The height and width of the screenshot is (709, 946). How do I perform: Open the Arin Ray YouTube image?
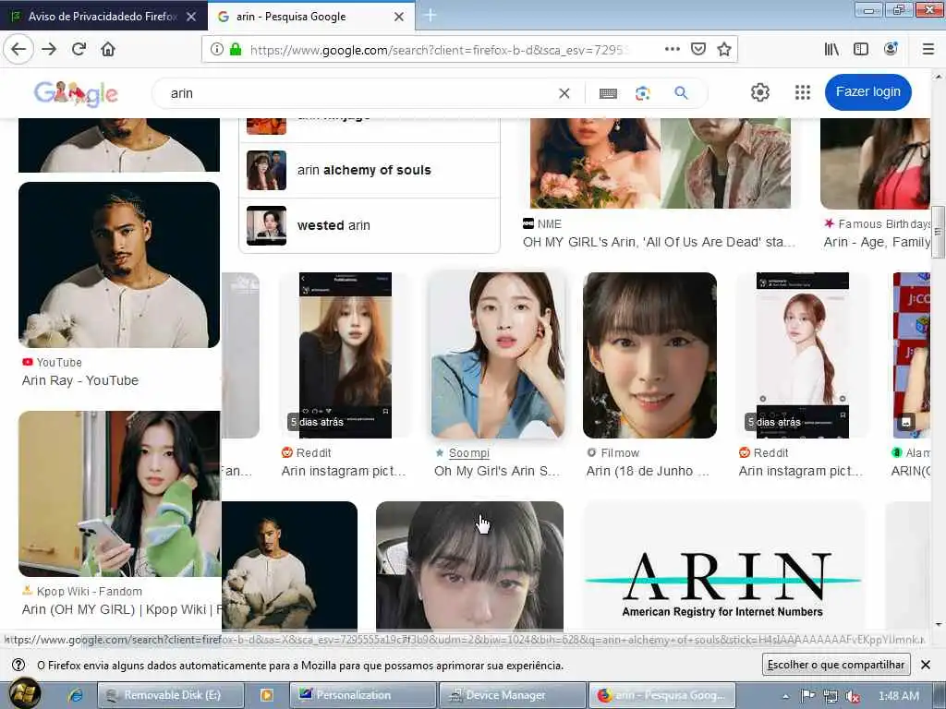pos(119,265)
